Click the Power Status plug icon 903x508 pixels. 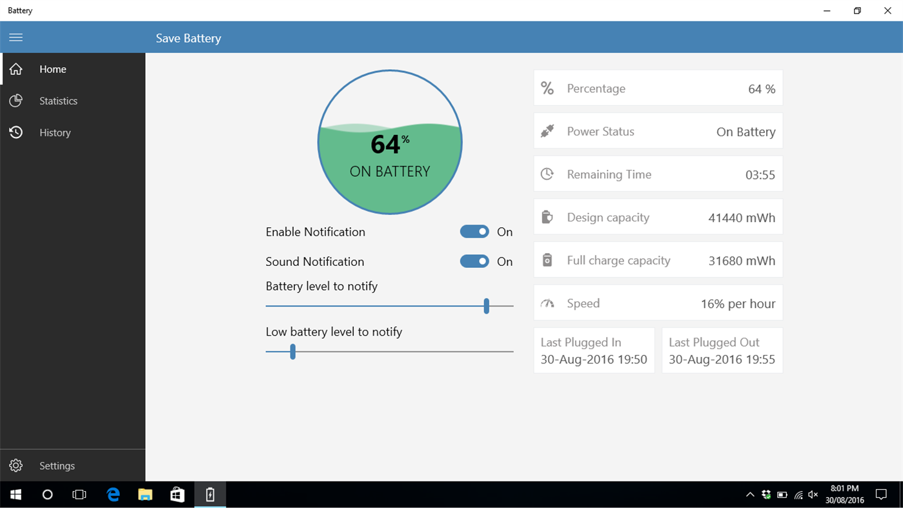pos(547,130)
